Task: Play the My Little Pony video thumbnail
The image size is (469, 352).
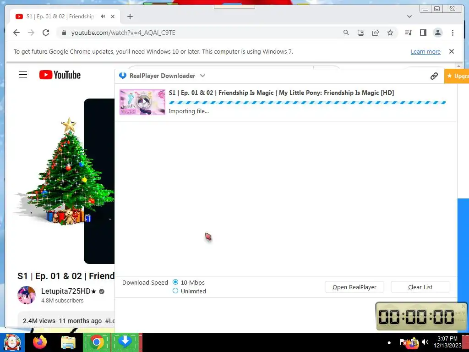Action: pyautogui.click(x=142, y=102)
